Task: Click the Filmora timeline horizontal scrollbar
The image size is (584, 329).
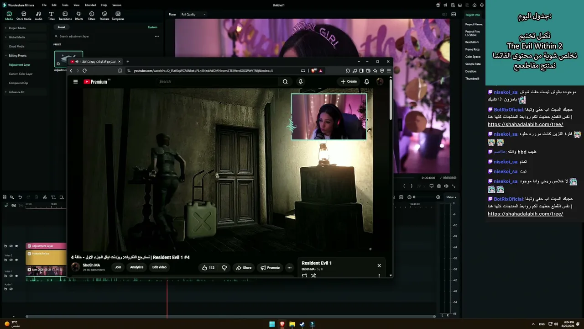Action: point(230,316)
